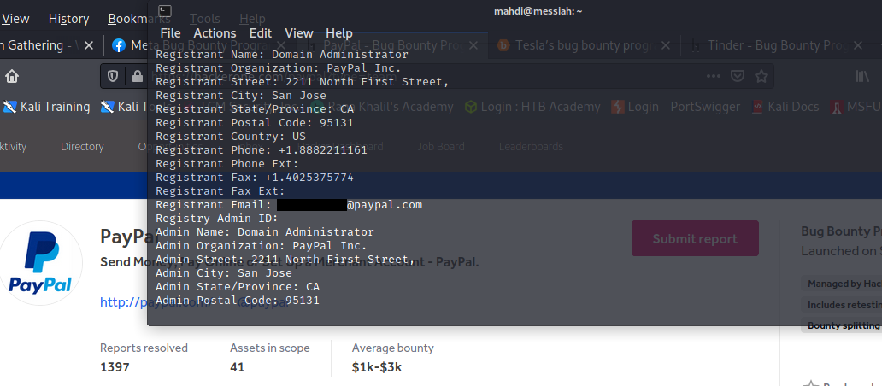This screenshot has height=386, width=882.
Task: Open the page actions three-dots menu
Action: (x=714, y=76)
